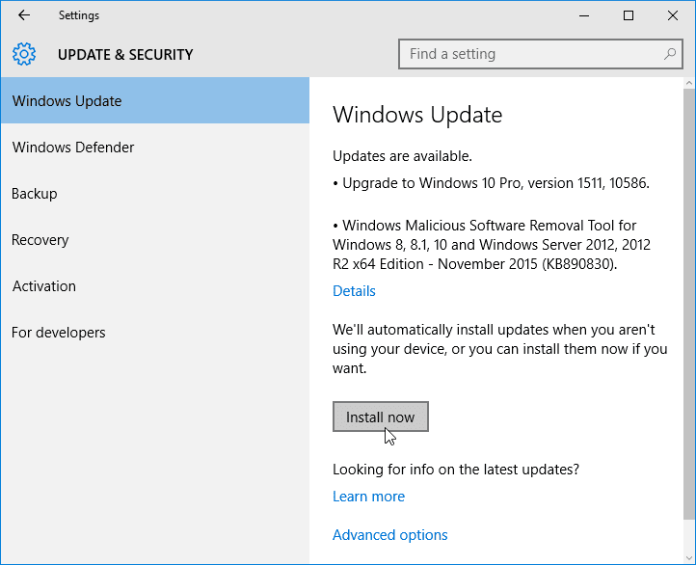
Task: Click the Windows Update page heading
Action: click(x=417, y=115)
